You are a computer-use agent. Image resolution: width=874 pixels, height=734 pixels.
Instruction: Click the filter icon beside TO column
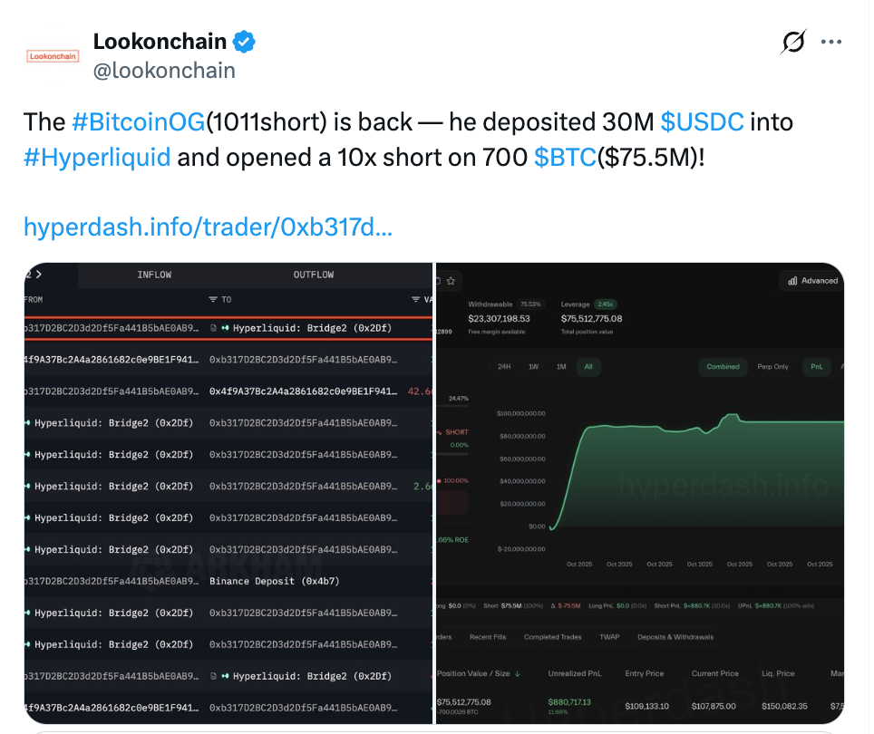(x=213, y=299)
